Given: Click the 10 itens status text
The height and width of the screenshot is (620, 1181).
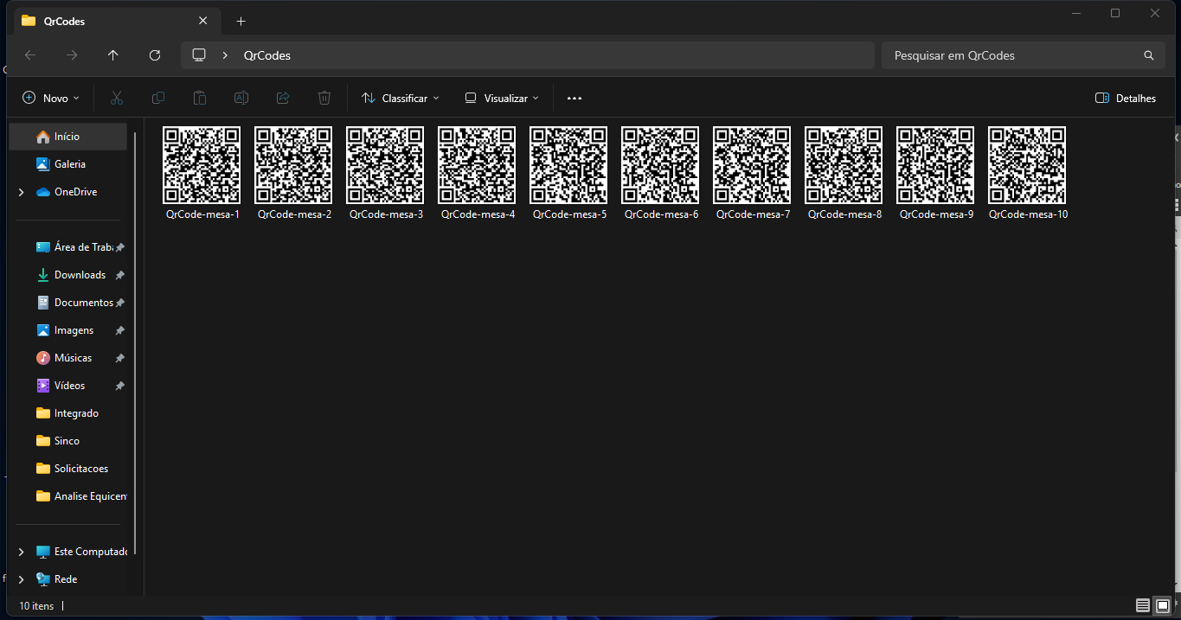Looking at the screenshot, I should 36,606.
